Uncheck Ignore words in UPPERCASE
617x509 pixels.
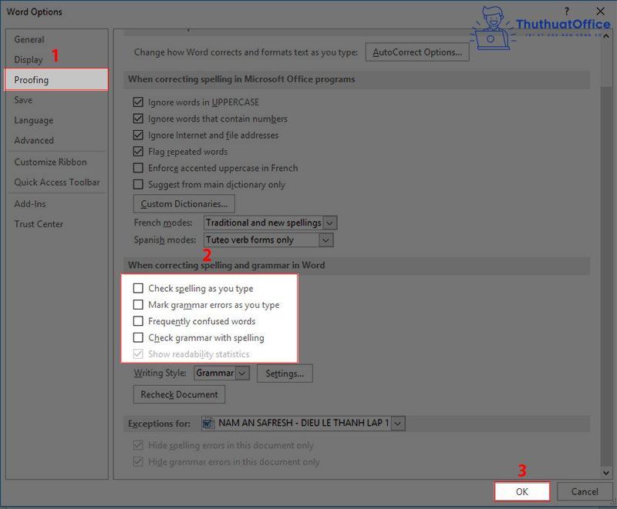tap(138, 102)
